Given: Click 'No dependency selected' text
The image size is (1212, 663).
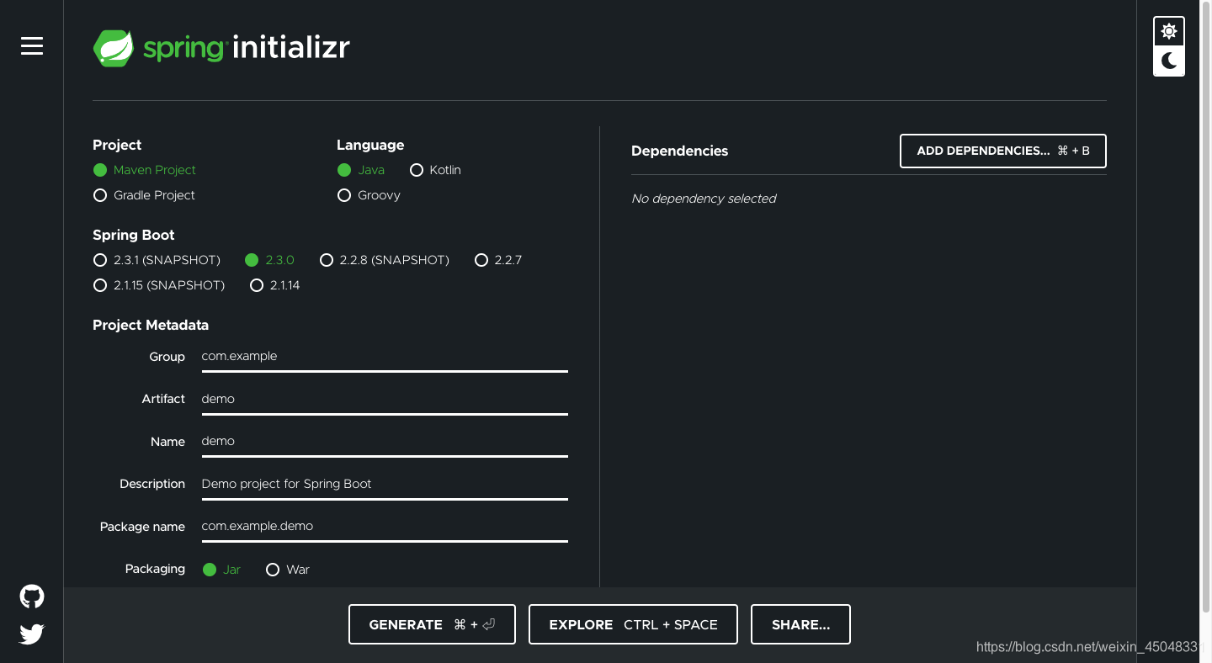Looking at the screenshot, I should coord(704,199).
